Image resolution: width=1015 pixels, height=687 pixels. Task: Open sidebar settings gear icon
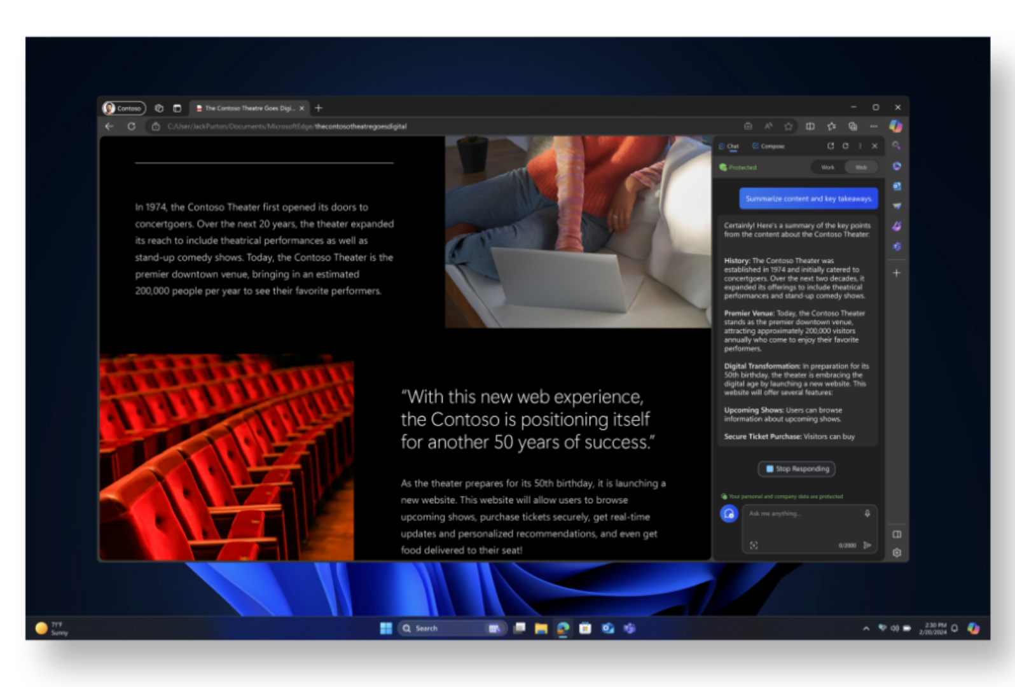point(897,553)
